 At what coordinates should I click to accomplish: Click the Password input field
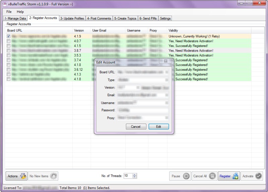click(143, 110)
